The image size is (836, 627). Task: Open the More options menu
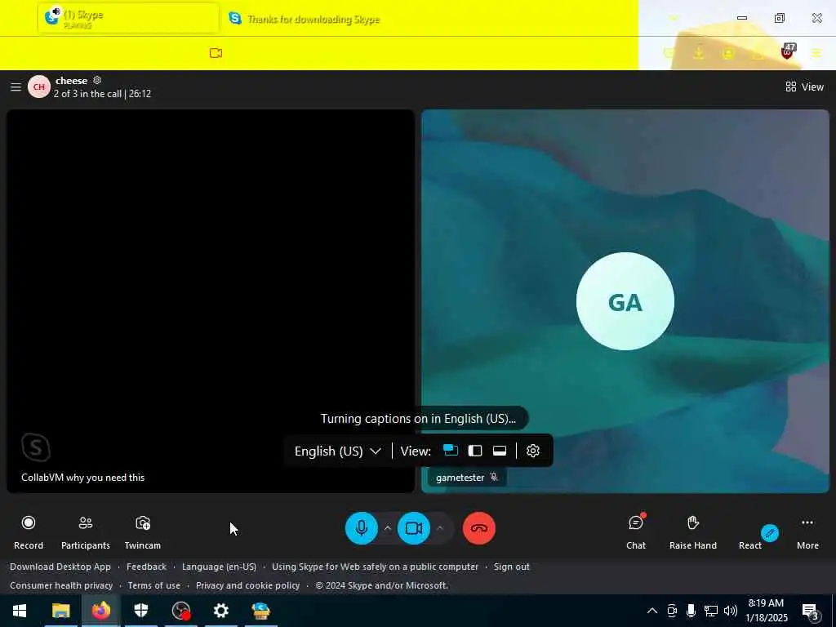[x=807, y=532]
